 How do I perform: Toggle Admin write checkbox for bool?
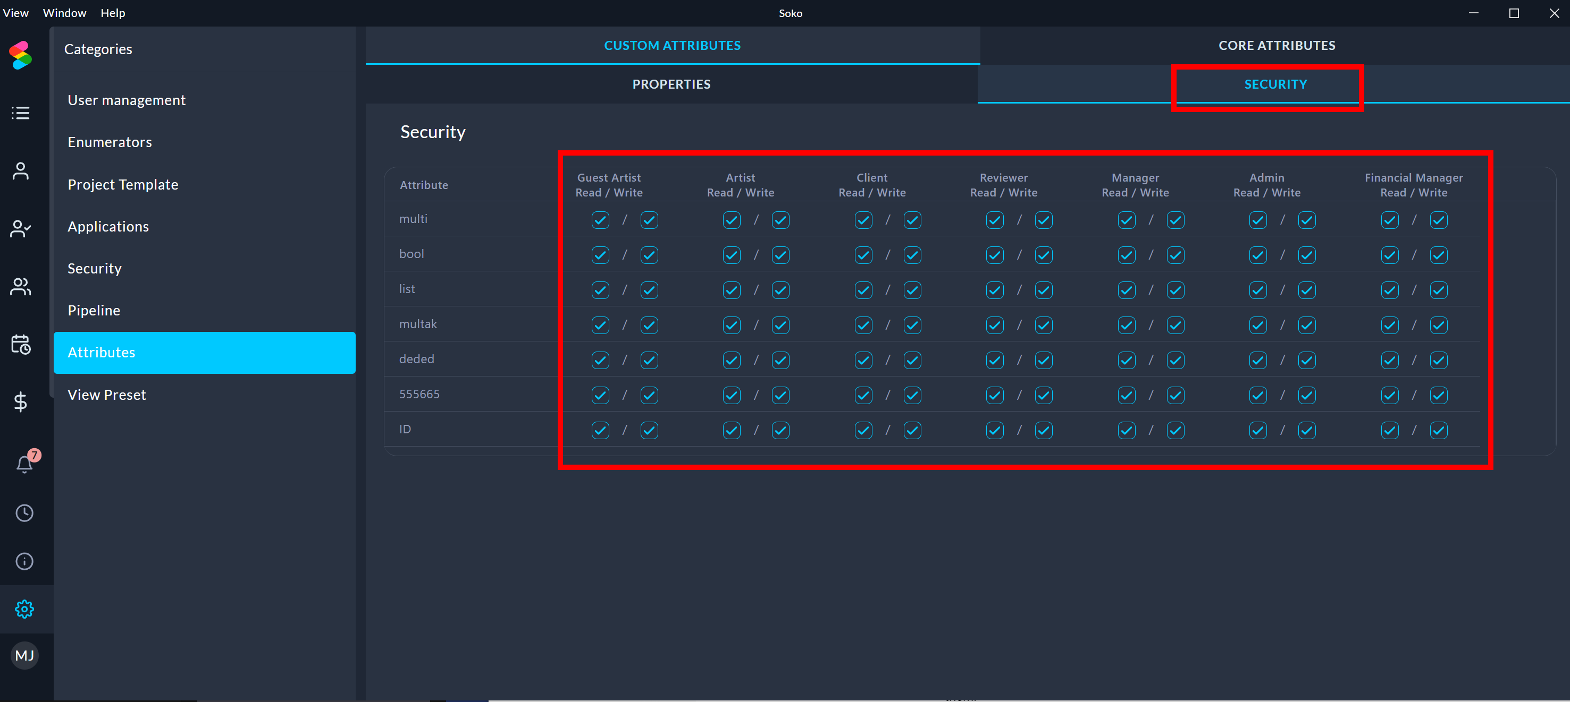1306,255
